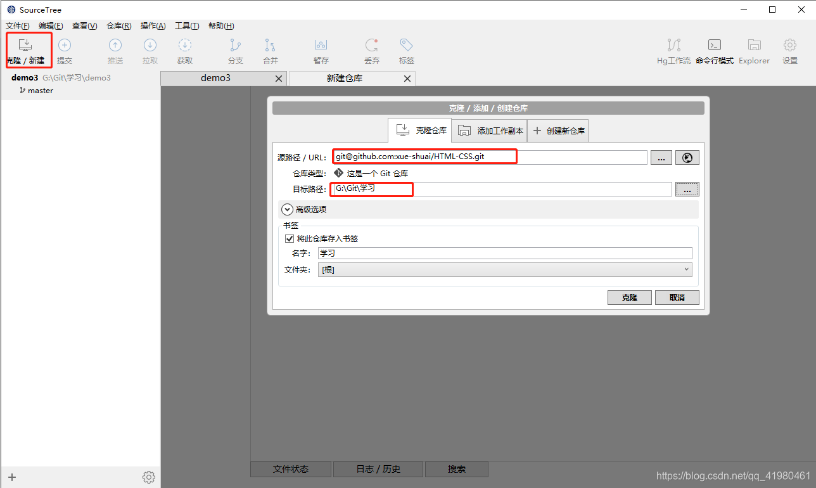Click the 推送 push toolbar icon
The width and height of the screenshot is (816, 488).
coord(115,45)
